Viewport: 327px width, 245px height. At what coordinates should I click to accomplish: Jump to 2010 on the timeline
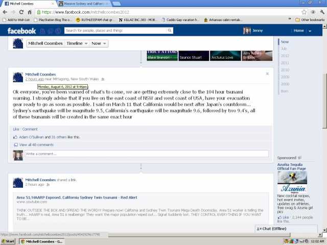tap(285, 70)
